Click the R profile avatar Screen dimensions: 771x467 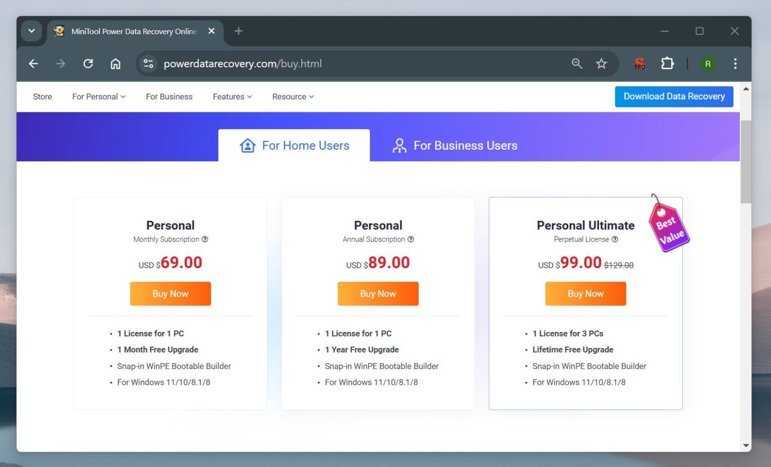[x=708, y=64]
